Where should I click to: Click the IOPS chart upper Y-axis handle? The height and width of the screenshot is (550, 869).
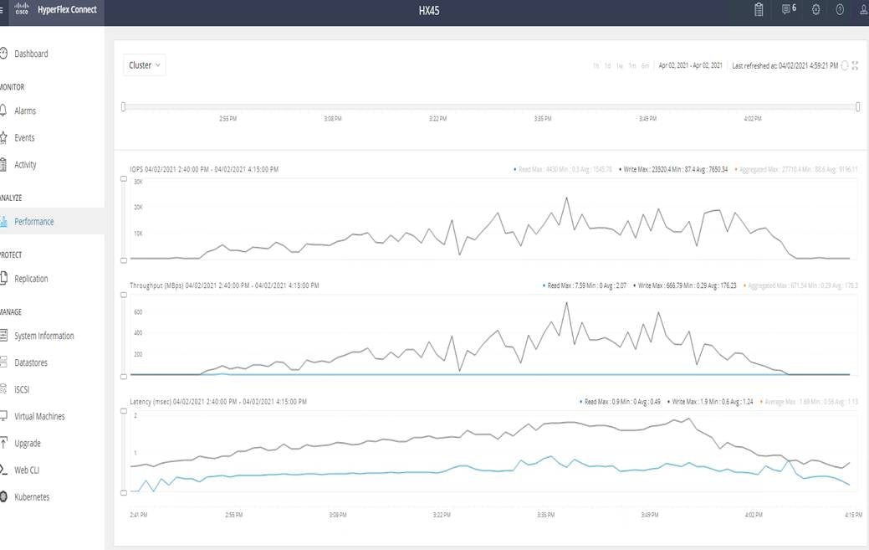pos(124,179)
